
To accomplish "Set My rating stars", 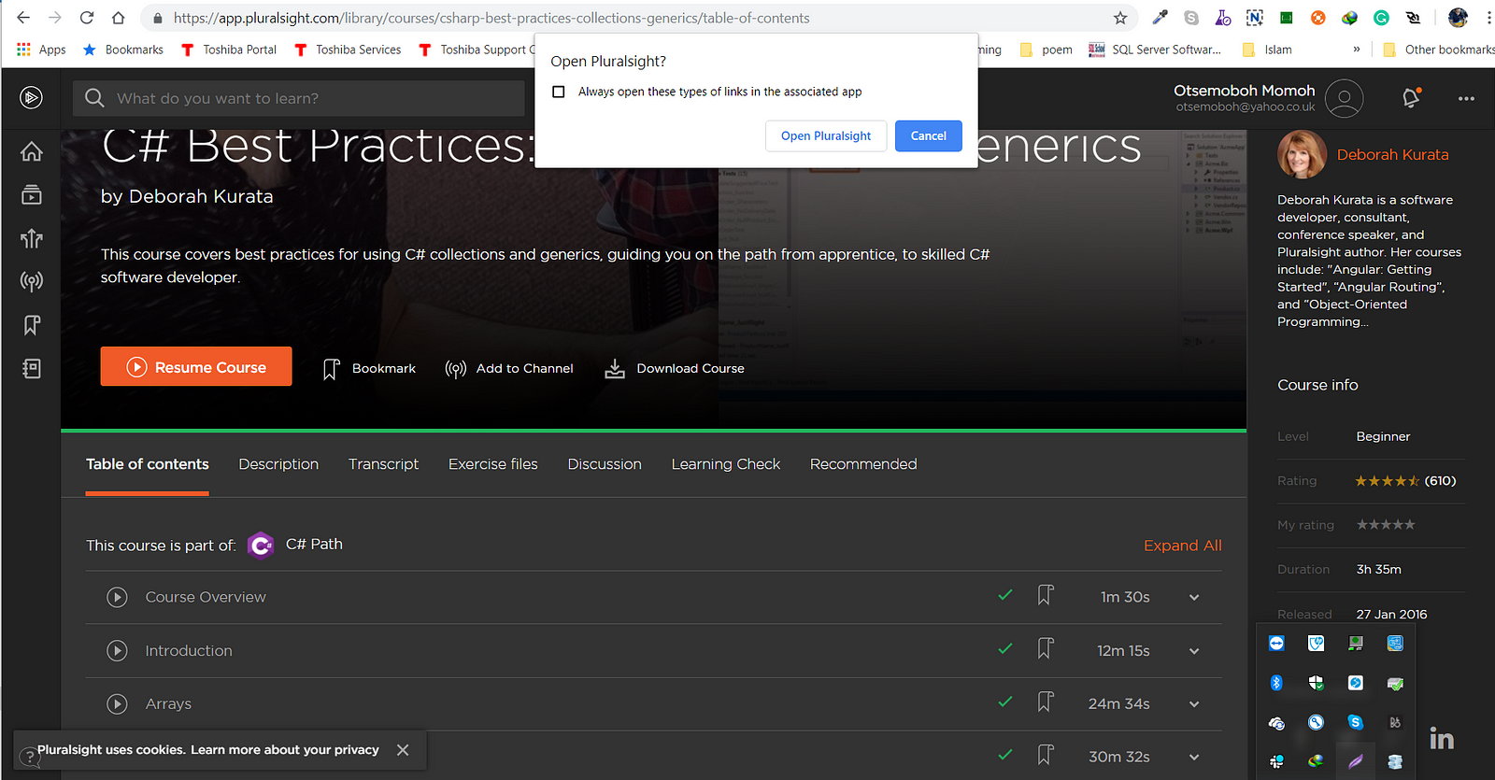I will click(x=1386, y=525).
